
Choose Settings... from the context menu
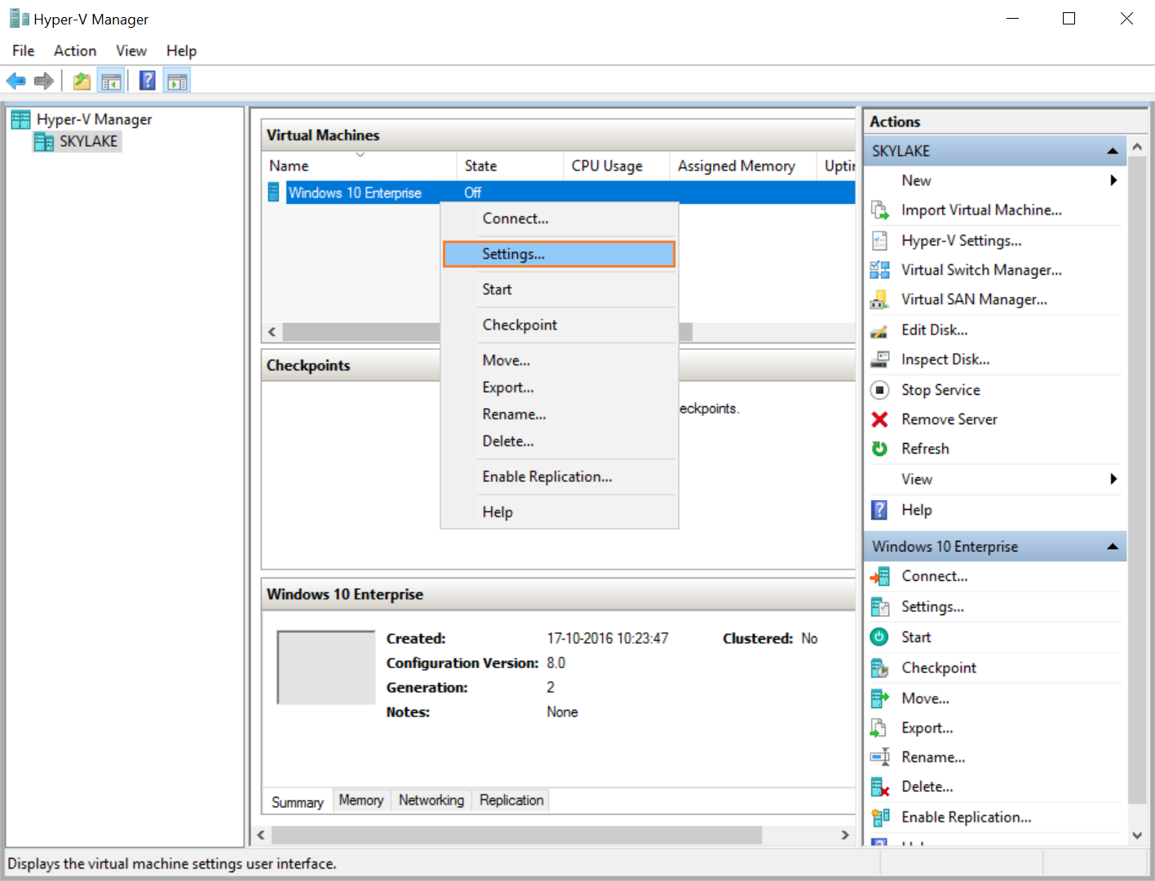coord(559,254)
